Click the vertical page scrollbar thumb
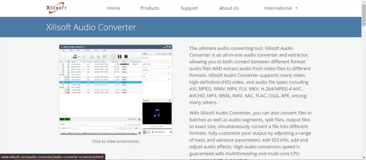Viewport: 366px width, 160px height. [363, 15]
